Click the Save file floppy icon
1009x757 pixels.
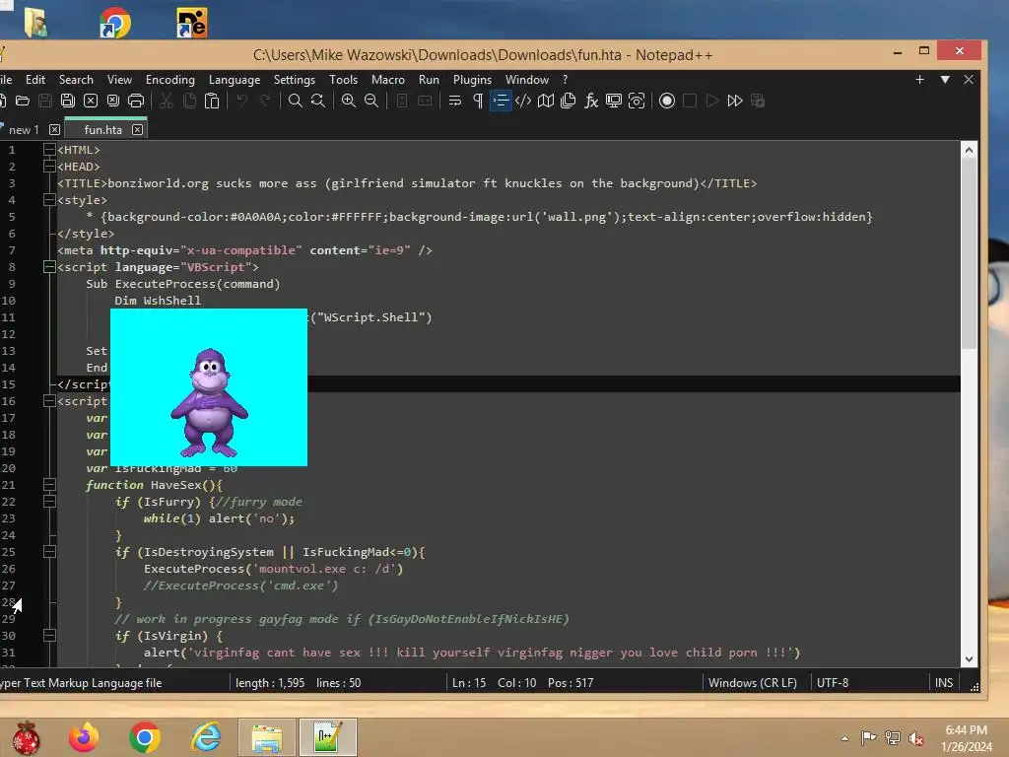coord(45,101)
